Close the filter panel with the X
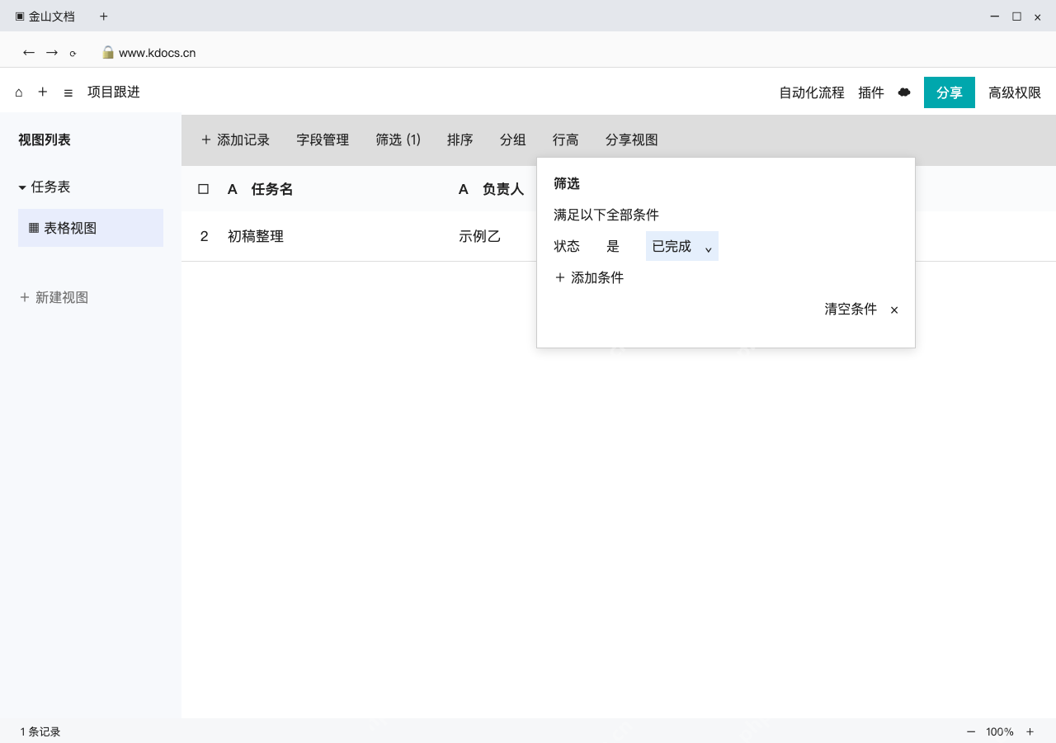1056x743 pixels. pos(894,310)
